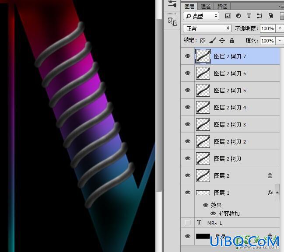Lock all padlock icon in lock row

(232, 41)
